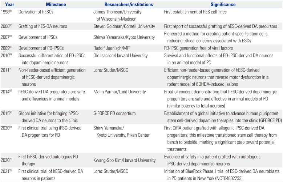The width and height of the screenshot is (283, 183).
Task: Click the Year column header
Action: click(x=7, y=4)
